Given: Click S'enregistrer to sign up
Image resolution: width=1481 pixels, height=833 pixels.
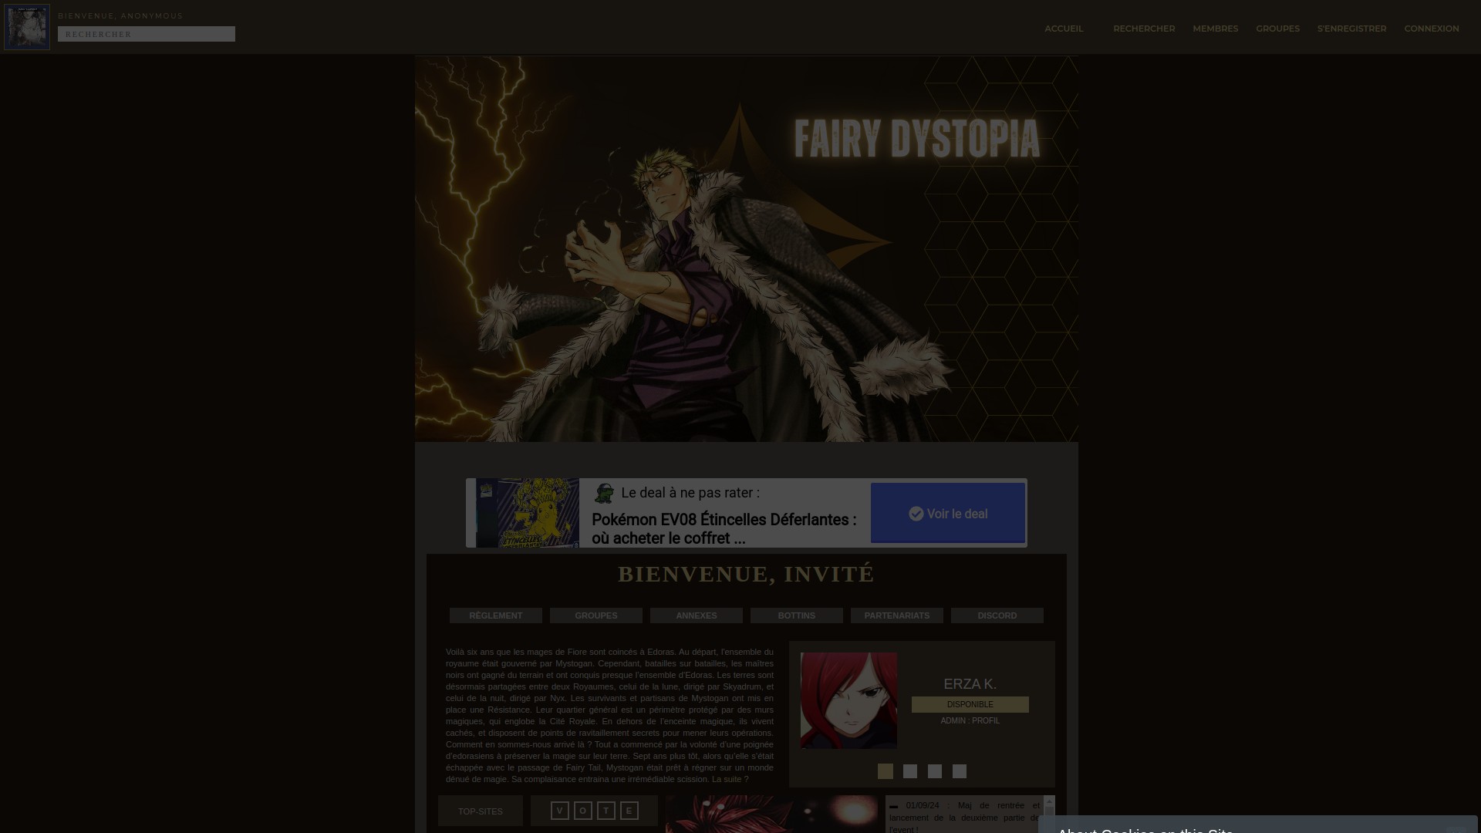Looking at the screenshot, I should point(1351,29).
